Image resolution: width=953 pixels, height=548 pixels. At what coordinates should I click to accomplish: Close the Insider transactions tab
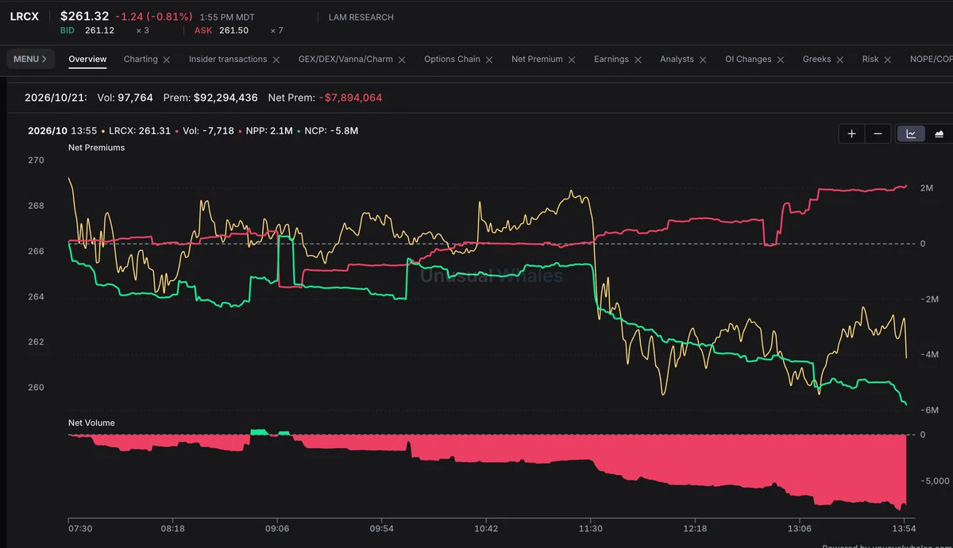pyautogui.click(x=276, y=60)
